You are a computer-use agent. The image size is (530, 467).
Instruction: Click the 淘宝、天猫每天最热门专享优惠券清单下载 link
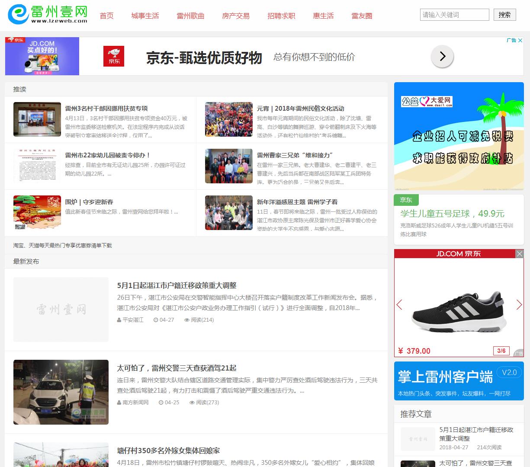(x=62, y=245)
